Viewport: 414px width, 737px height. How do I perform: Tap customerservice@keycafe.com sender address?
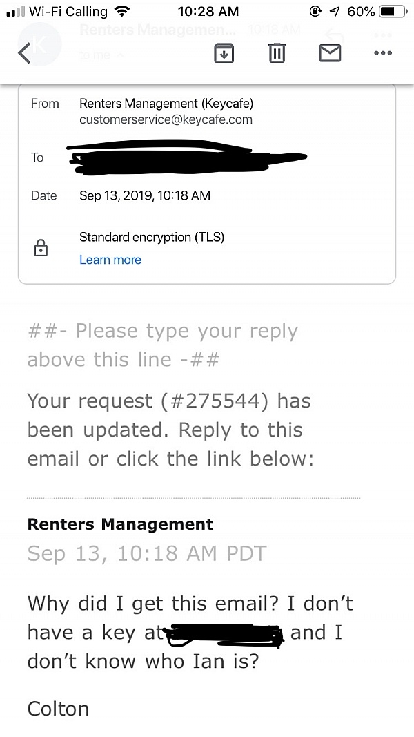(166, 119)
